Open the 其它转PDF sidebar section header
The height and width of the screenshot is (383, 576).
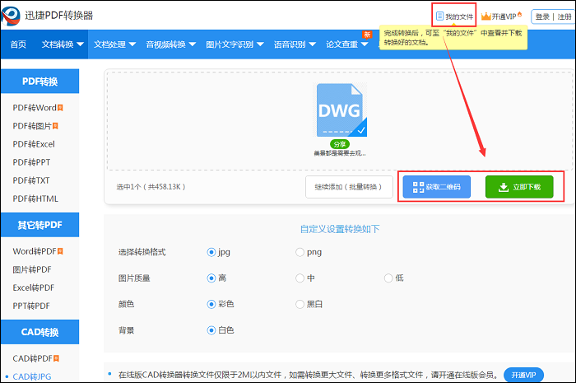coord(39,225)
